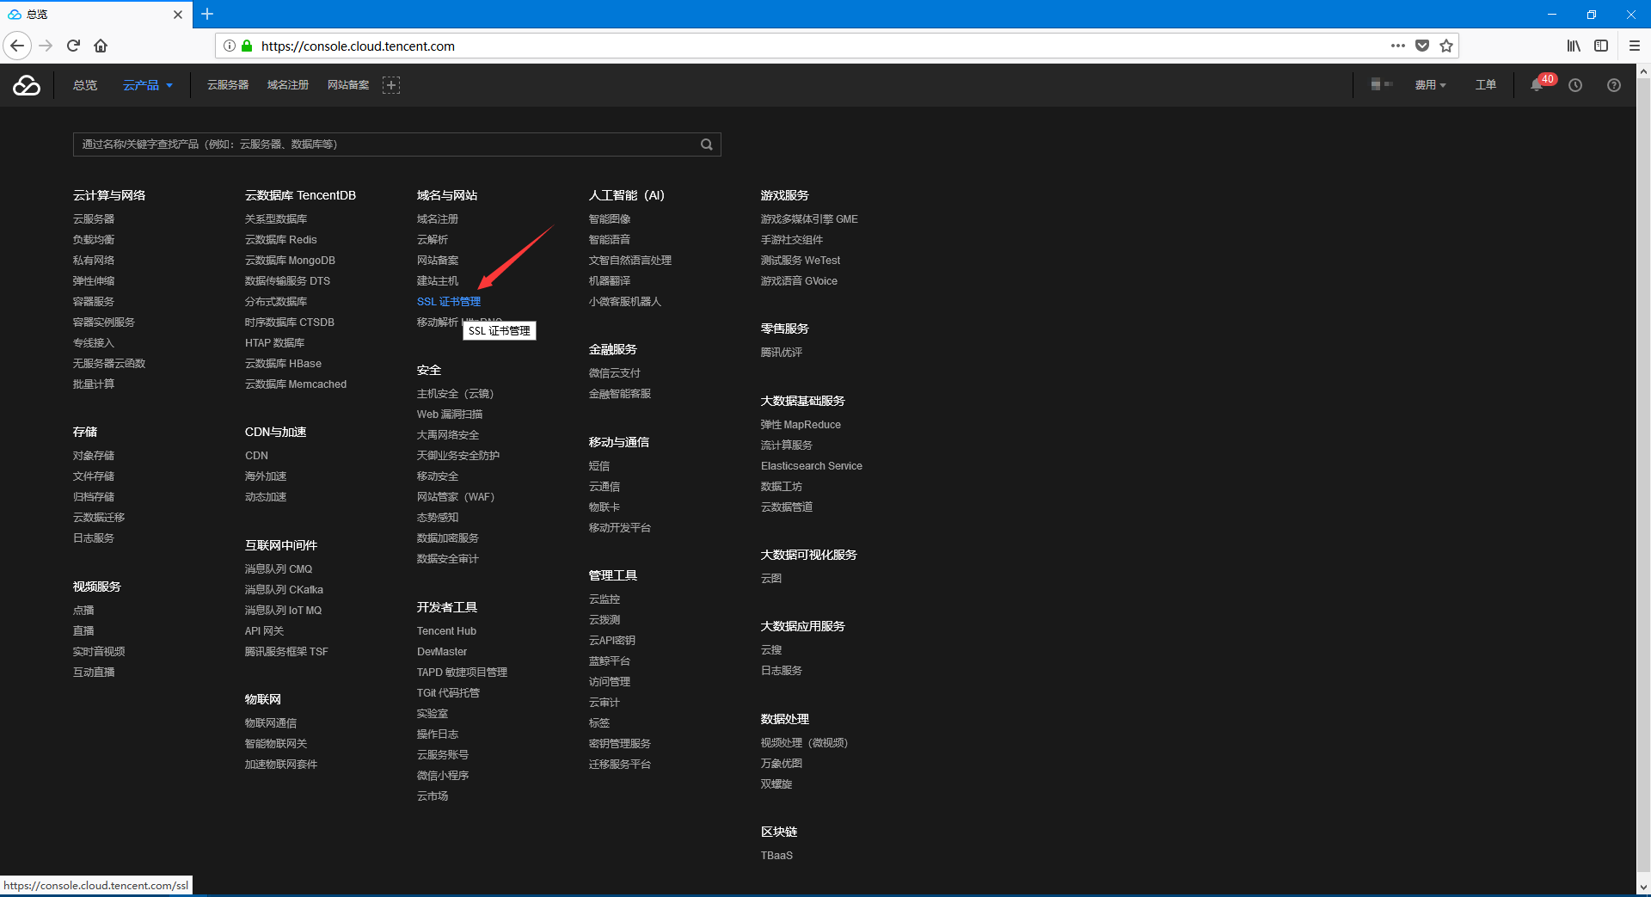The width and height of the screenshot is (1651, 897).
Task: Open CDN link under CDN与加速
Action: point(256,456)
